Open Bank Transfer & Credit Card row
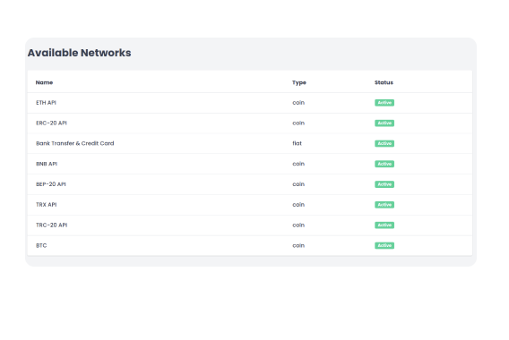This screenshot has width=509, height=340. 250,143
